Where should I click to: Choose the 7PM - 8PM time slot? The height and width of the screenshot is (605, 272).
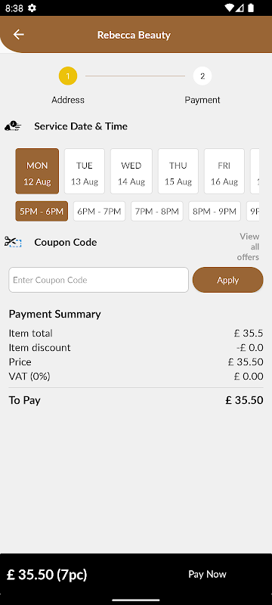click(157, 211)
